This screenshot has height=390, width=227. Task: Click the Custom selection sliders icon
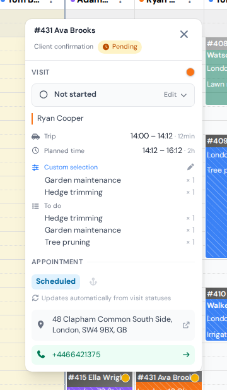(35, 168)
